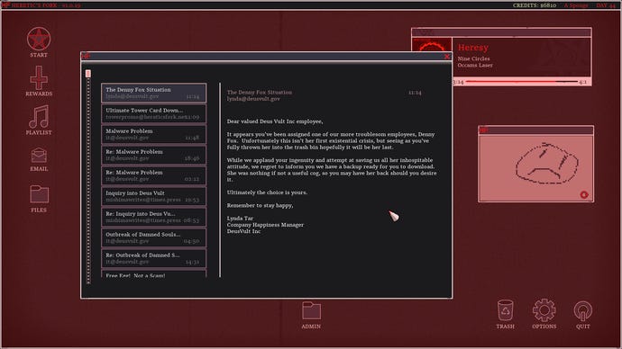Image resolution: width=622 pixels, height=349 pixels.
Task: Select 'The Denny Fox Situation' email
Action: tap(154, 93)
